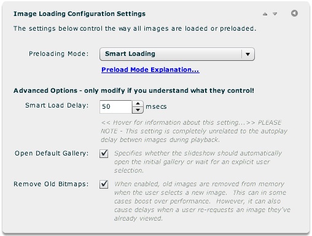Screen dimensions: 312x236
Task: Click the slideshow auto-open description text
Action: click(198, 162)
